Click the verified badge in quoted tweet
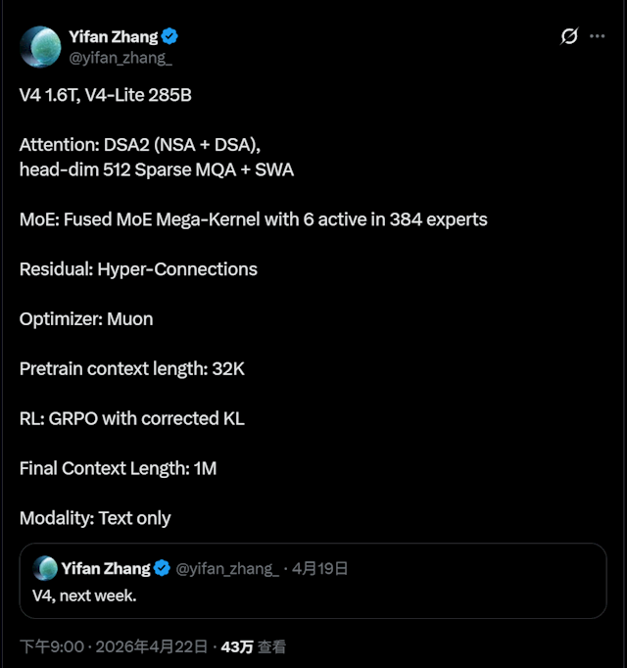This screenshot has width=627, height=668. (163, 568)
